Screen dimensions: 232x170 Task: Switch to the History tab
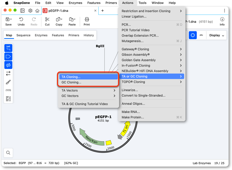click(89, 35)
